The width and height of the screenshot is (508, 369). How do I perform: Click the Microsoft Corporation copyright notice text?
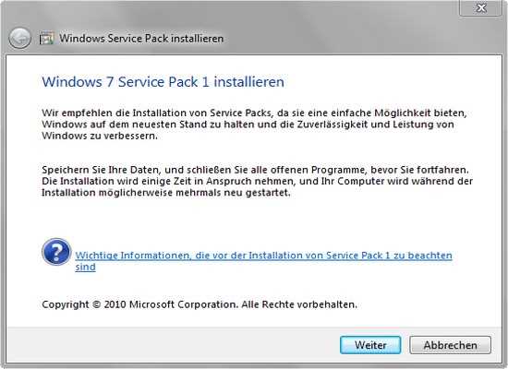coord(200,304)
